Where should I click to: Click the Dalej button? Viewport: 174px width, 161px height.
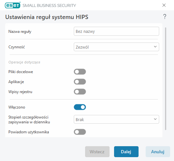(x=126, y=152)
